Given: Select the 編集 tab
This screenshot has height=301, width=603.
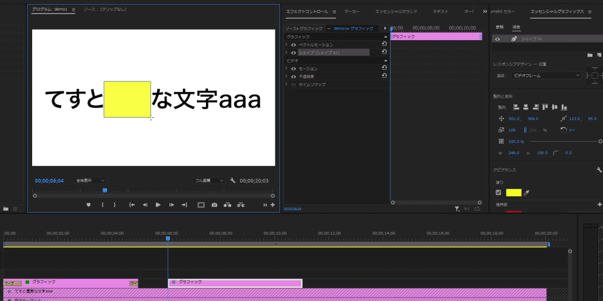Looking at the screenshot, I should pos(517,27).
